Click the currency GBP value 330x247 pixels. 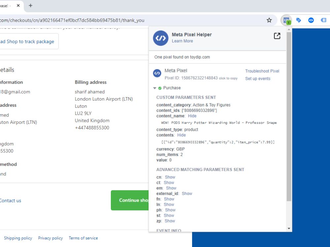coord(181,149)
